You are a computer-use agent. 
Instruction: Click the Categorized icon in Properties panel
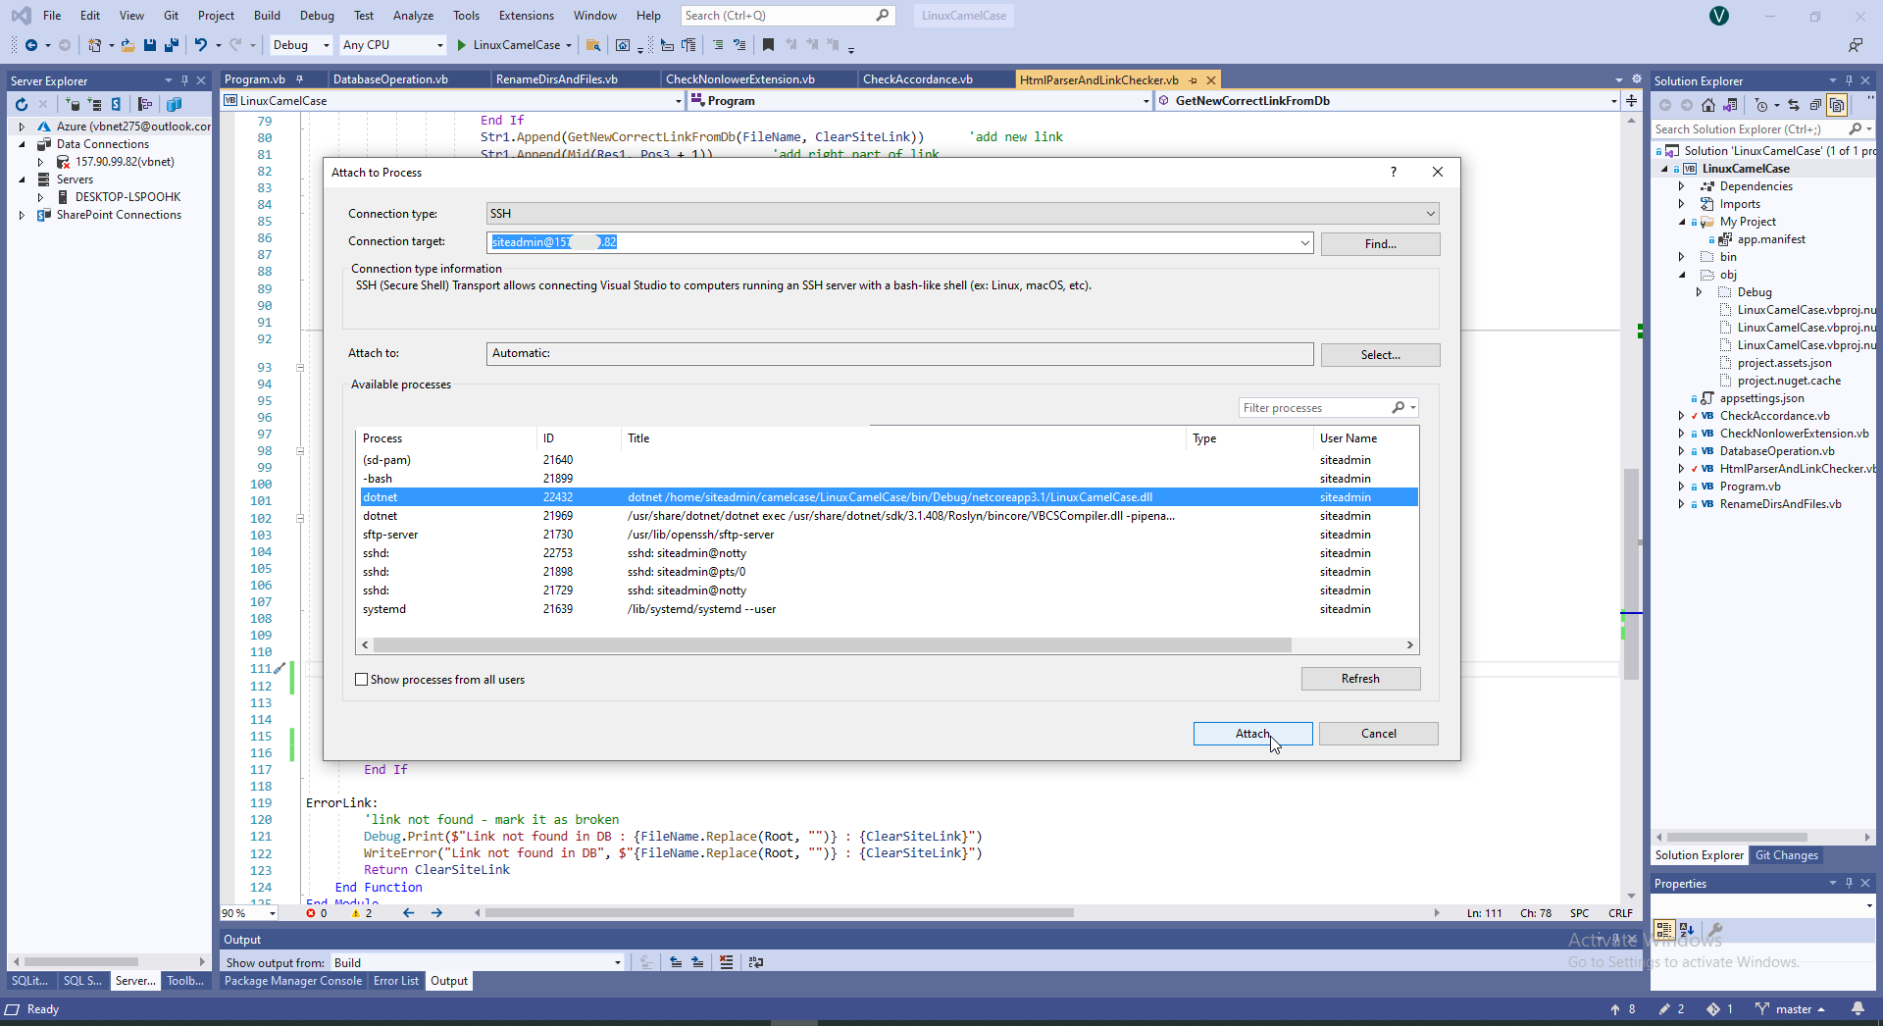tap(1664, 930)
